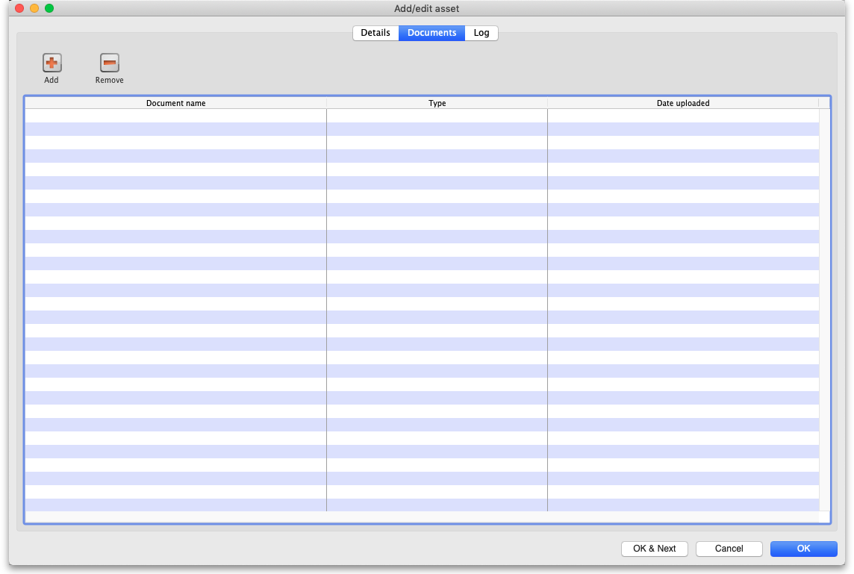Screen dimensions: 854x574
Task: Confirm with the blue OK button
Action: (803, 549)
